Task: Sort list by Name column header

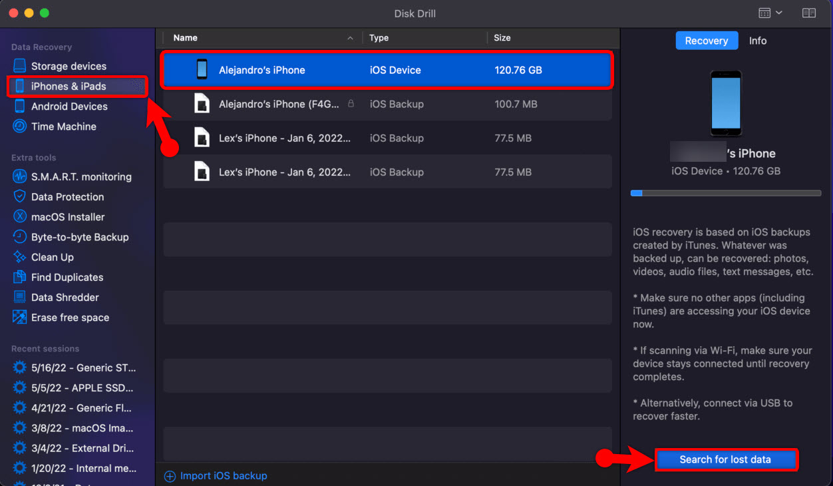Action: [x=186, y=38]
